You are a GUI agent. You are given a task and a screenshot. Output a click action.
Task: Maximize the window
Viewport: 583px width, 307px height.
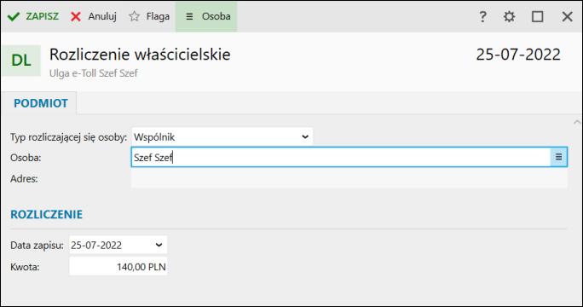click(537, 17)
